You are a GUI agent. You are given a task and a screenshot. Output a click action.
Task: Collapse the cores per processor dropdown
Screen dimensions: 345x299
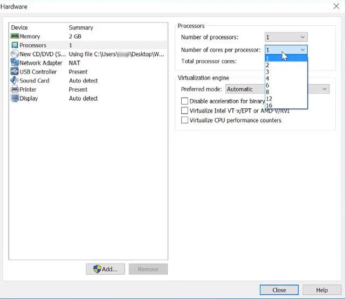tap(286, 50)
